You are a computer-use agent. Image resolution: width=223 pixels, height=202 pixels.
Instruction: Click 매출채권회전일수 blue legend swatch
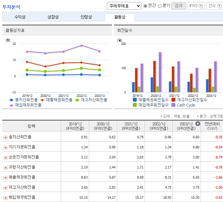[x=135, y=100]
